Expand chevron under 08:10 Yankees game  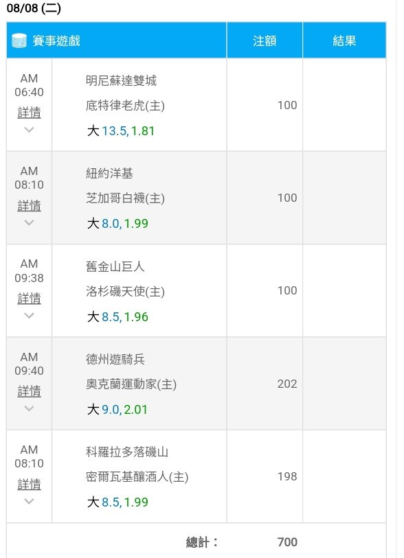(30, 222)
